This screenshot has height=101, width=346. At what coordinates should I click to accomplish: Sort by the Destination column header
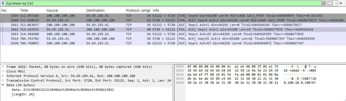[x=105, y=11]
